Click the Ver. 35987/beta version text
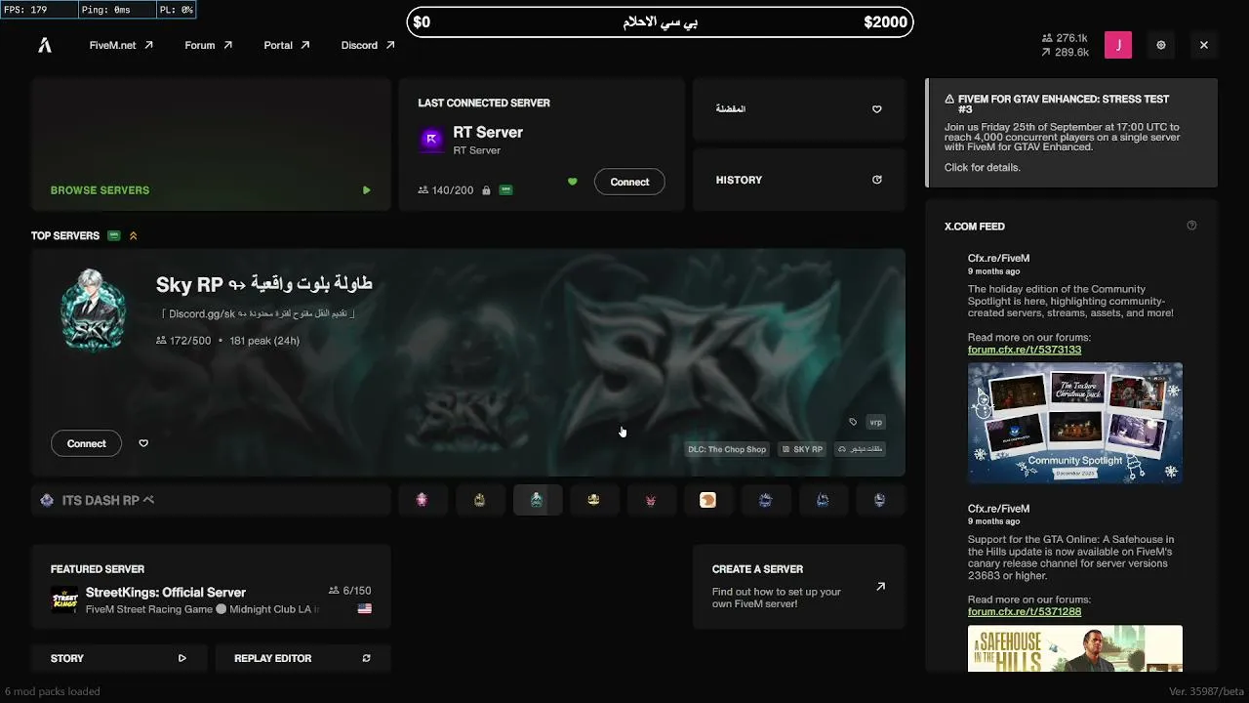This screenshot has width=1249, height=703. (1204, 691)
